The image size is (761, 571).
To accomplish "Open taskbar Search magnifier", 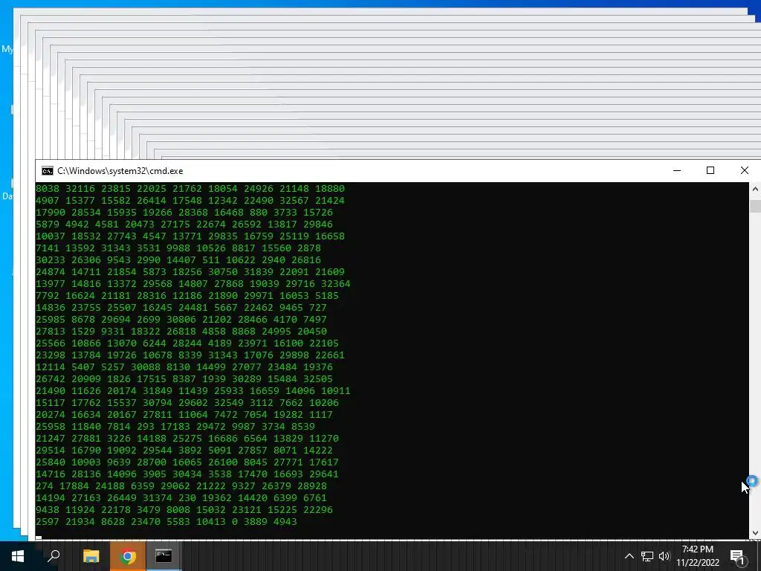I will 54,555.
